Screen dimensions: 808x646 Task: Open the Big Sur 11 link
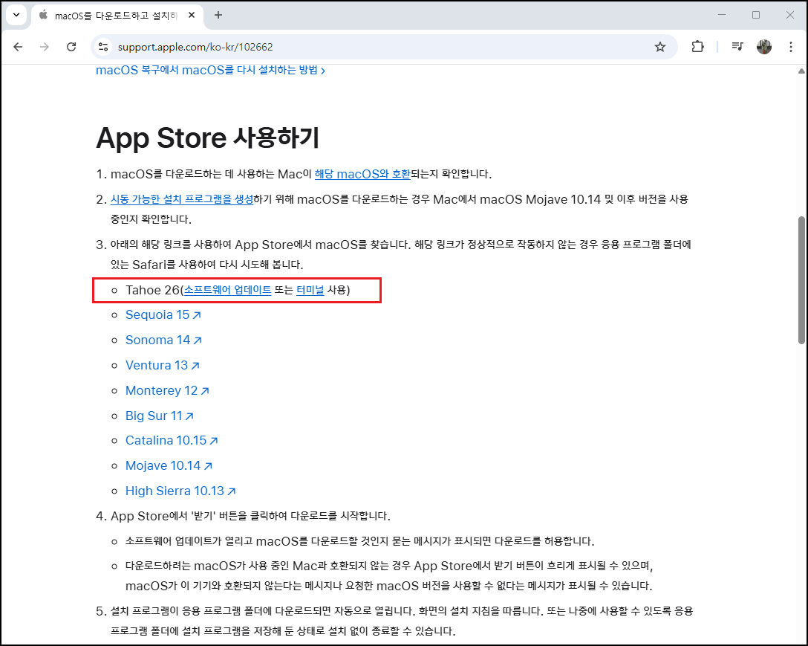159,416
